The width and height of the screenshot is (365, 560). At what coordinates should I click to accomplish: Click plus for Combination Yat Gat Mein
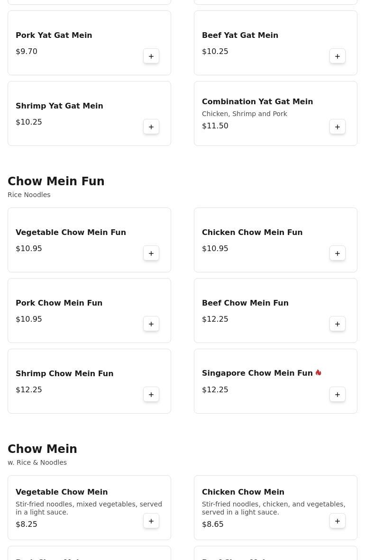click(338, 127)
